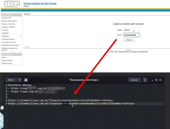This screenshot has width=170, height=129.
Task: Open the Créditos link in the footer
Action: point(128,50)
